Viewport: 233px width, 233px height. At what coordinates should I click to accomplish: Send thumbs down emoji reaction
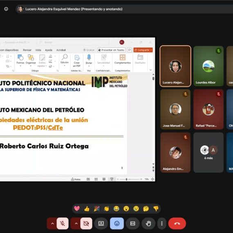156,208
